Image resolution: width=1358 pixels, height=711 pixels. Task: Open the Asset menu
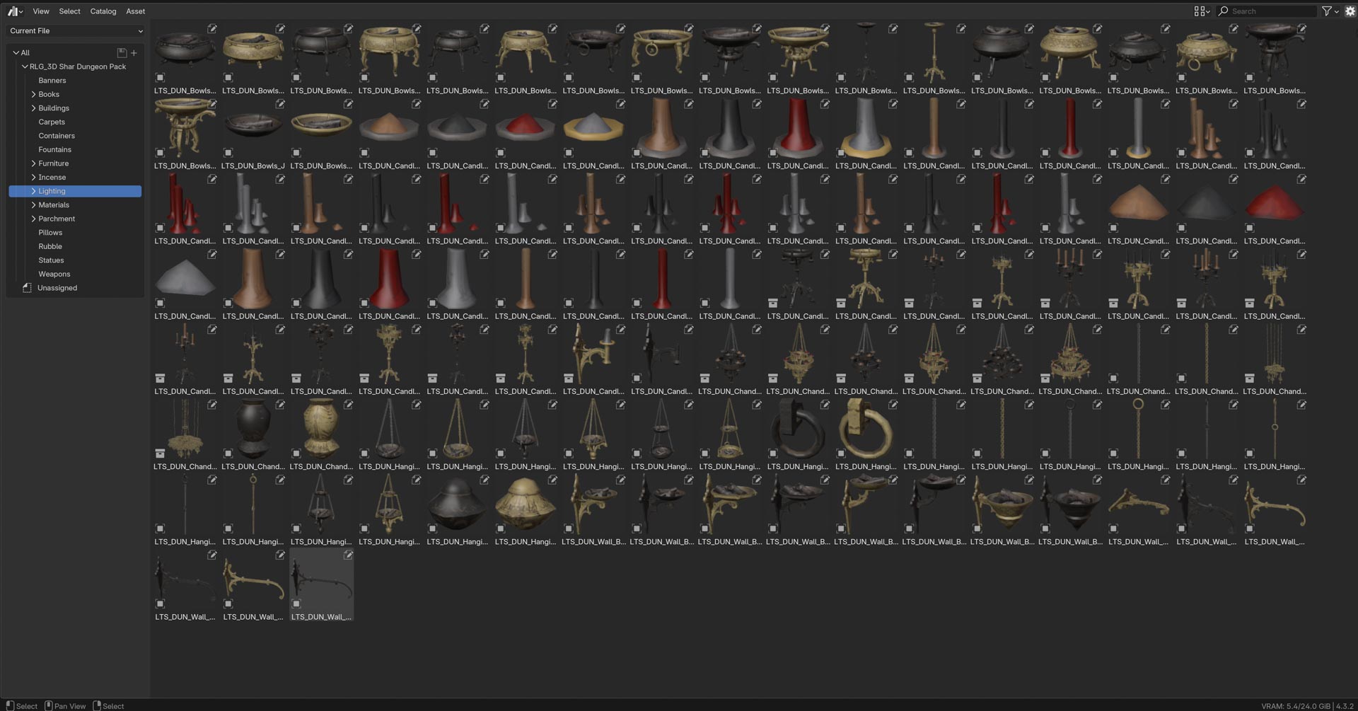(x=136, y=11)
